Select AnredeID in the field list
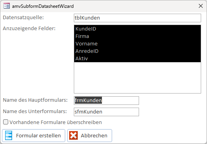 coord(137,51)
